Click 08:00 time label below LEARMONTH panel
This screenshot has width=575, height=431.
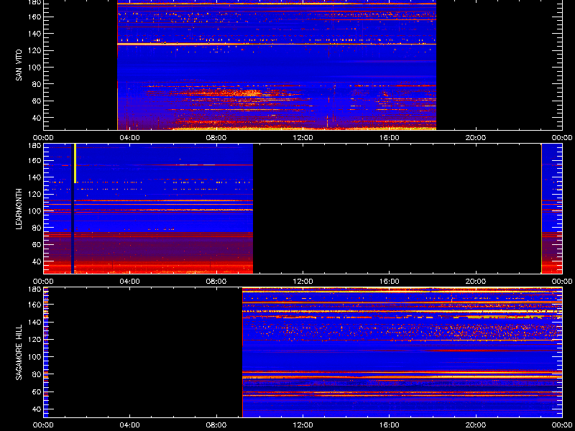(x=216, y=282)
